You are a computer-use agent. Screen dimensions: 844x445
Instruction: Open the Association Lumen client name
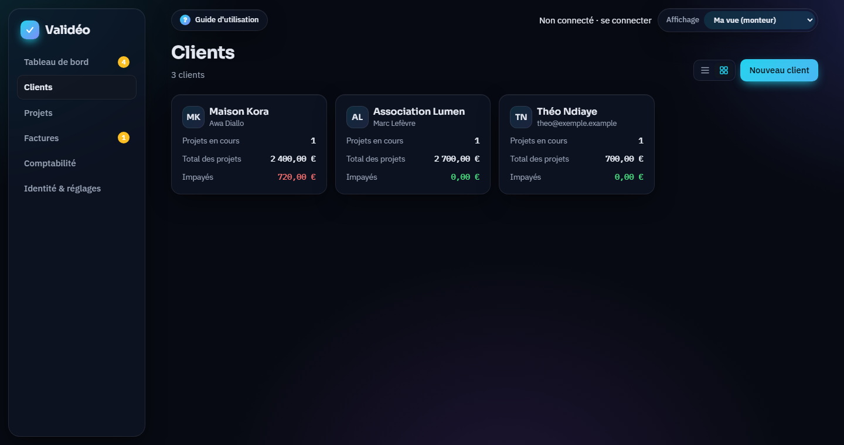click(419, 111)
